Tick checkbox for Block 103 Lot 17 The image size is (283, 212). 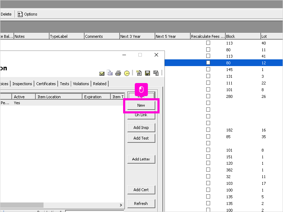coord(208,183)
